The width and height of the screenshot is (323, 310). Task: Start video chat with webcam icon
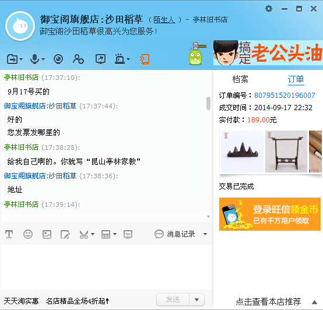tap(58, 59)
